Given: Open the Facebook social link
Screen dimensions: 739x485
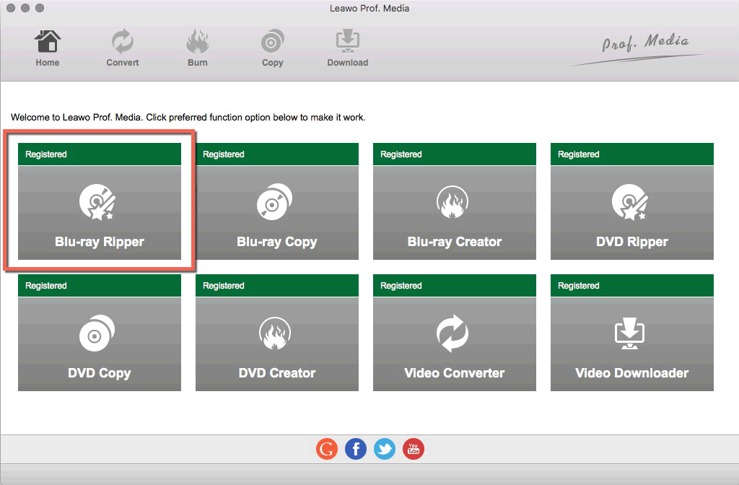Looking at the screenshot, I should coord(356,449).
